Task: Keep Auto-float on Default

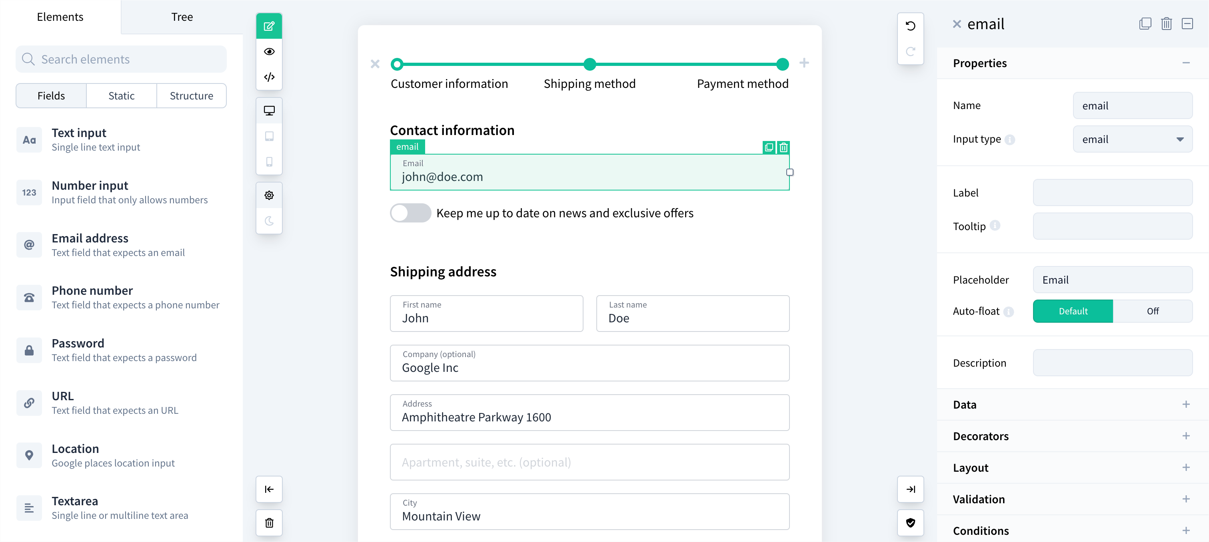Action: (x=1073, y=311)
